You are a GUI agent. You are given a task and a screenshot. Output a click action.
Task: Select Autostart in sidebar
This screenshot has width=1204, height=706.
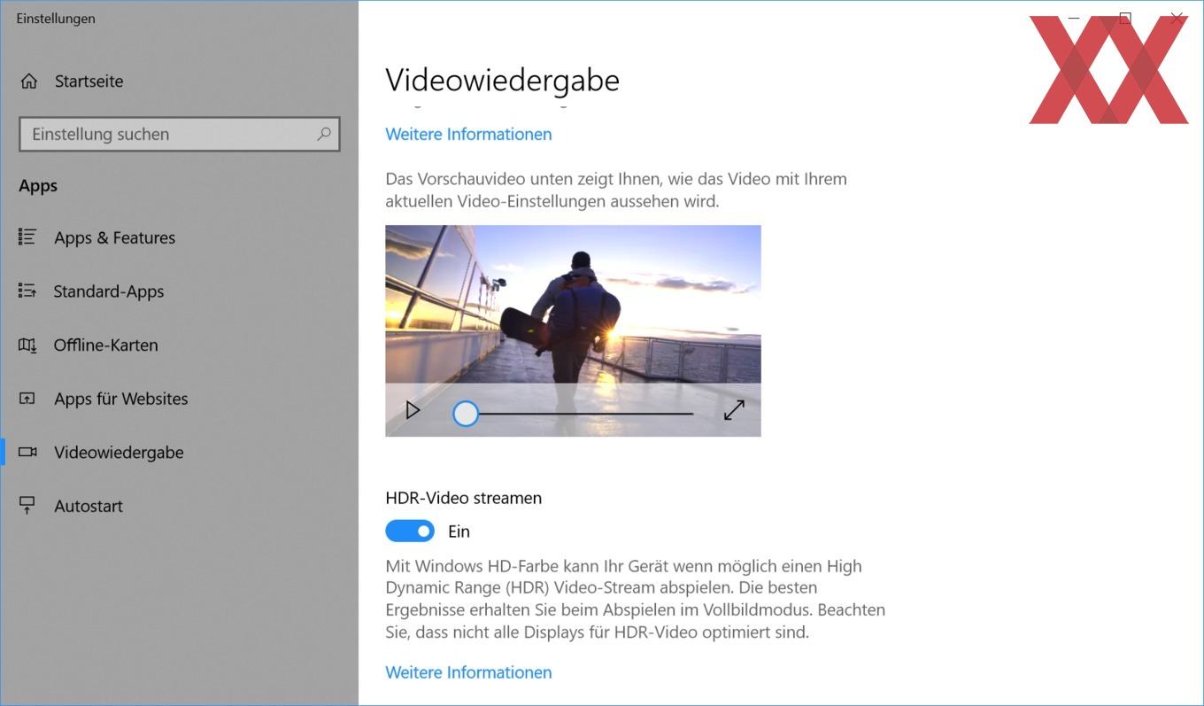89,506
